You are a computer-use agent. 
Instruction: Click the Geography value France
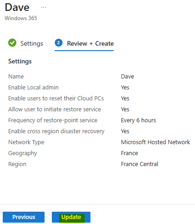(130, 153)
